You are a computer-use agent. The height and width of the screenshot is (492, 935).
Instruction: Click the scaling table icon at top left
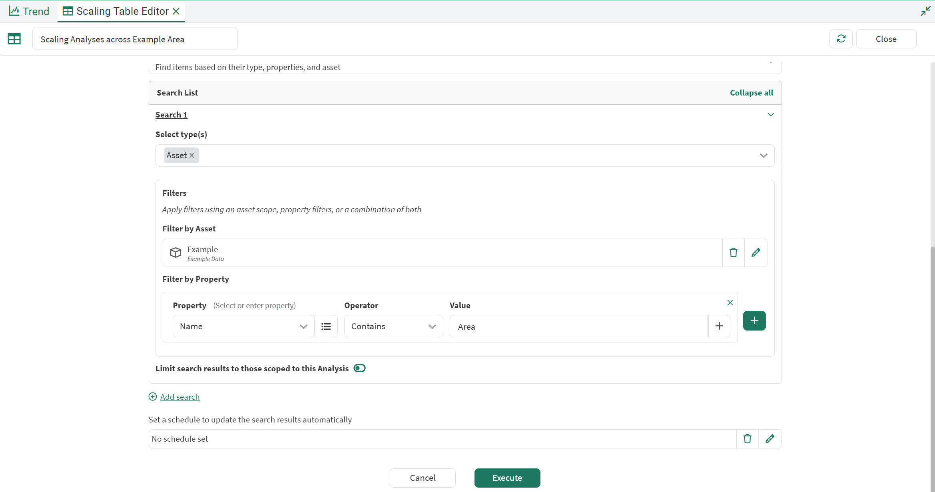click(14, 39)
